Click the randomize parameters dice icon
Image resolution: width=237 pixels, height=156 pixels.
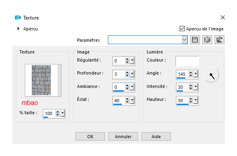coord(207,40)
